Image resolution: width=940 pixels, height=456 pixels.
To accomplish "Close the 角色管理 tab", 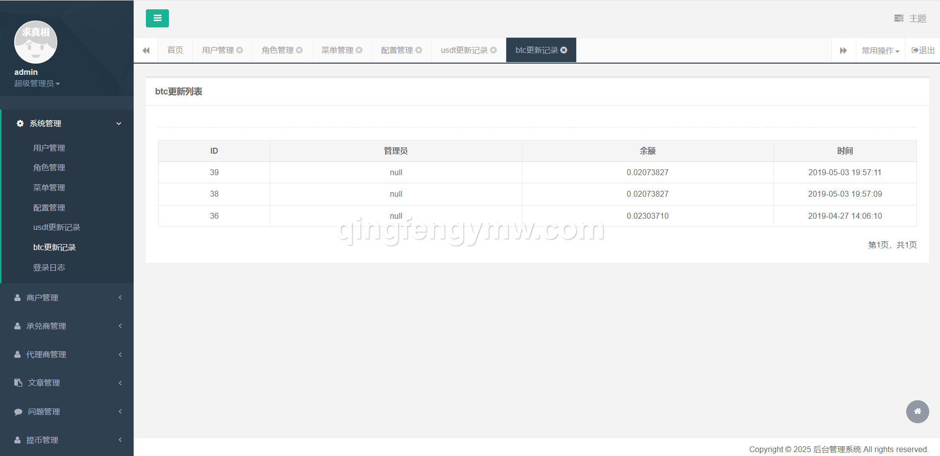I will click(x=300, y=50).
